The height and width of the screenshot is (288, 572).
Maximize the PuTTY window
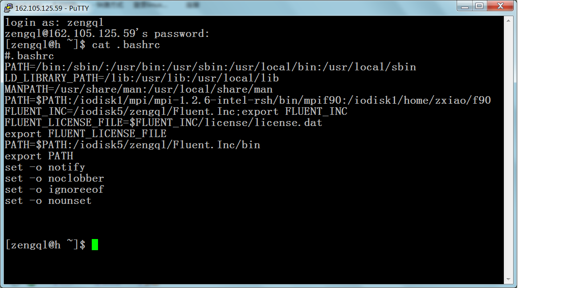tap(480, 6)
